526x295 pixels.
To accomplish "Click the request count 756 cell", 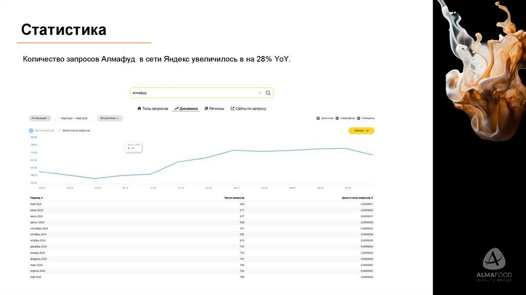I will pos(242,265).
